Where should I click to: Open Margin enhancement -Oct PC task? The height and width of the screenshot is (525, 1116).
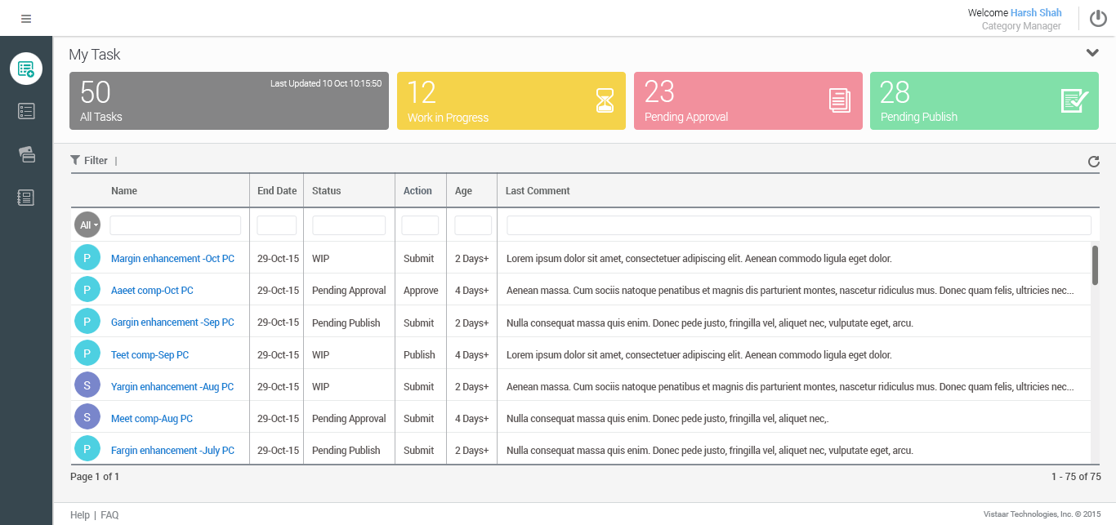click(x=172, y=259)
